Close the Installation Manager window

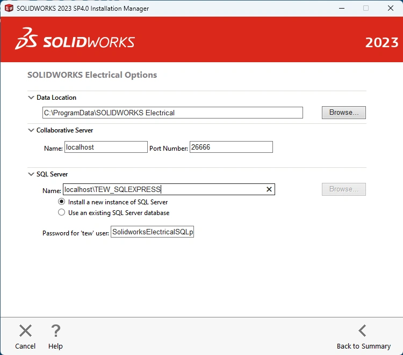coord(391,8)
